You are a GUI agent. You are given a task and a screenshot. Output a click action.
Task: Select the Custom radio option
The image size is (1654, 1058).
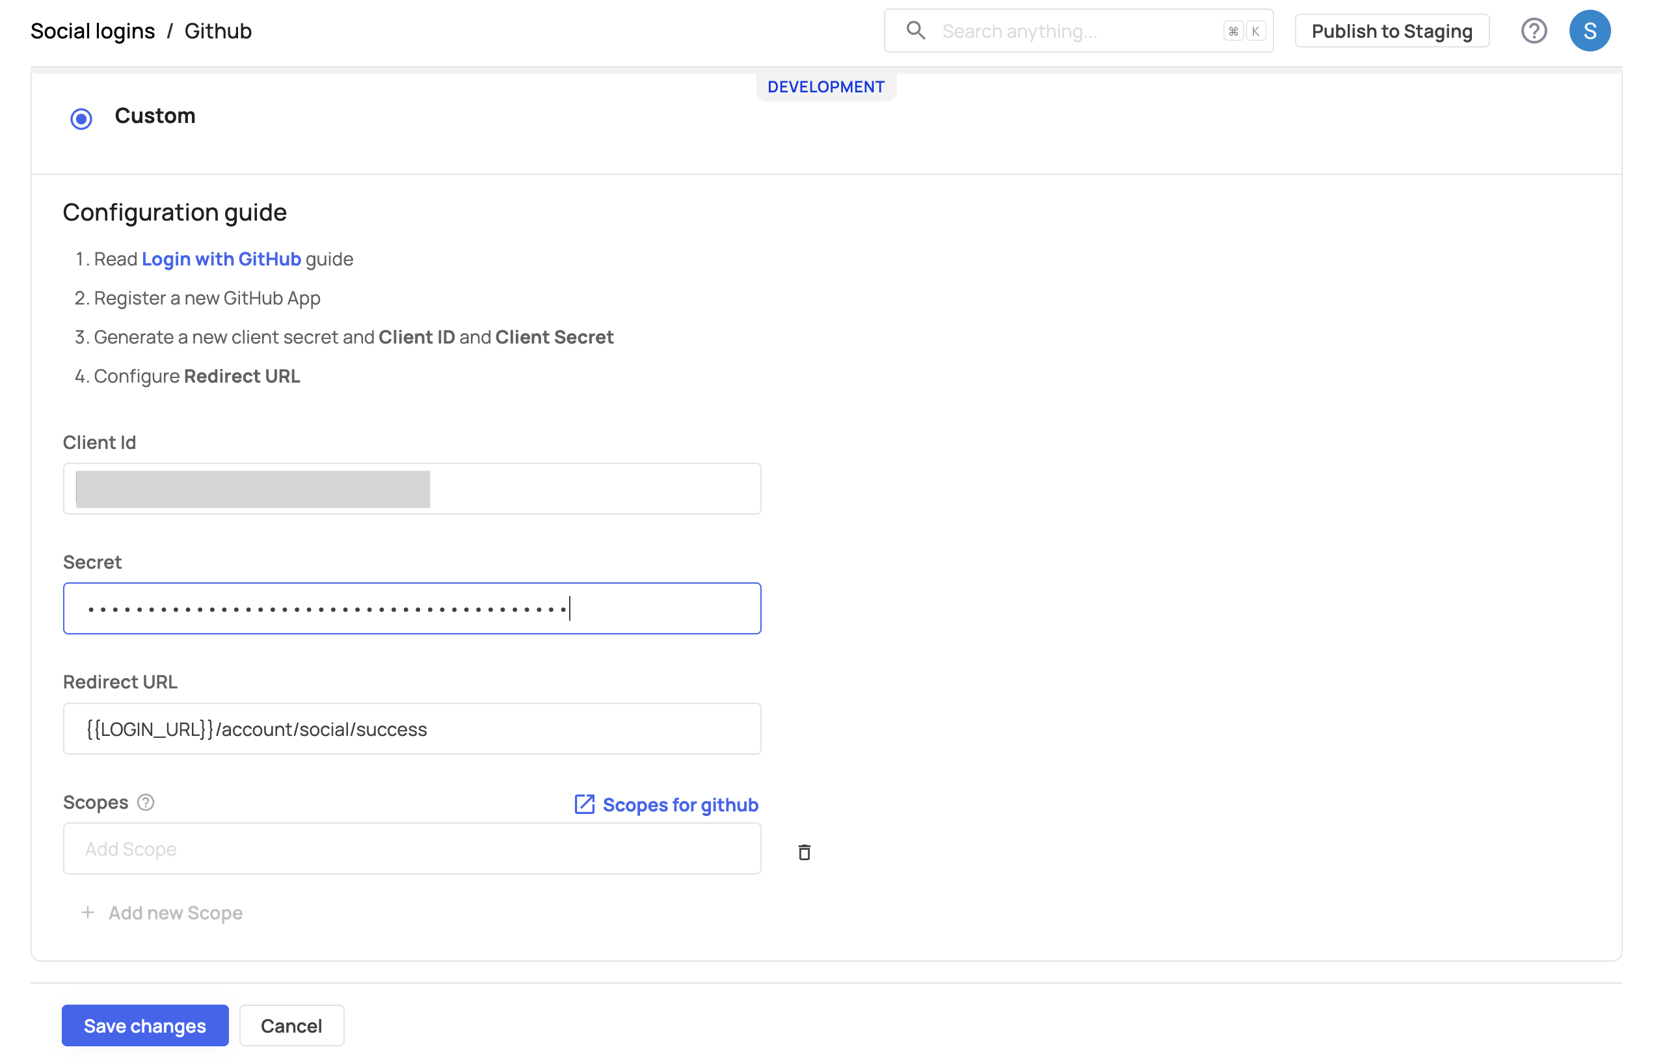coord(81,119)
